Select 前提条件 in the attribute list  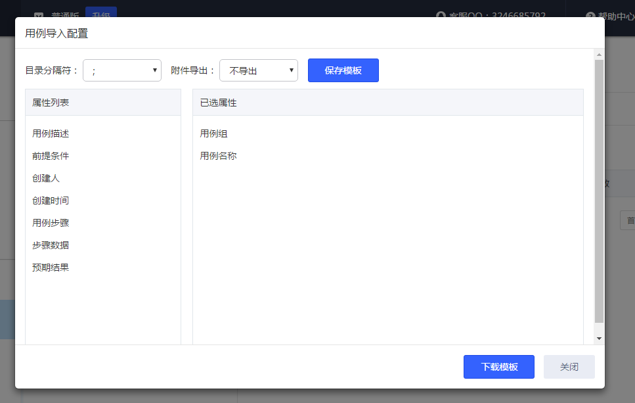click(x=51, y=156)
